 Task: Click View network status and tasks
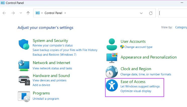[x=52, y=68]
